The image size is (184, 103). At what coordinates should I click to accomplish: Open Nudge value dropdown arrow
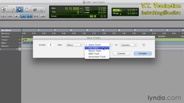pyautogui.click(x=137, y=13)
